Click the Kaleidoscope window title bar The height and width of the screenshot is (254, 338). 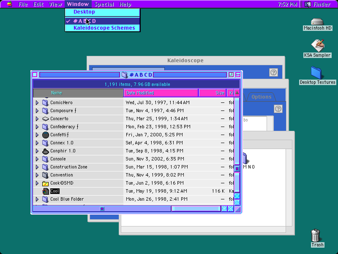point(185,60)
